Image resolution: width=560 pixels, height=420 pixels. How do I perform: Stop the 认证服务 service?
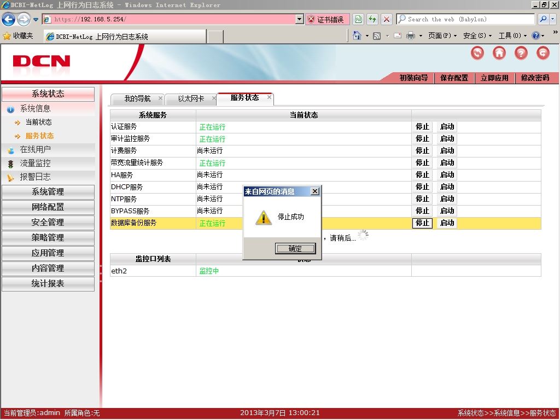[x=422, y=127]
